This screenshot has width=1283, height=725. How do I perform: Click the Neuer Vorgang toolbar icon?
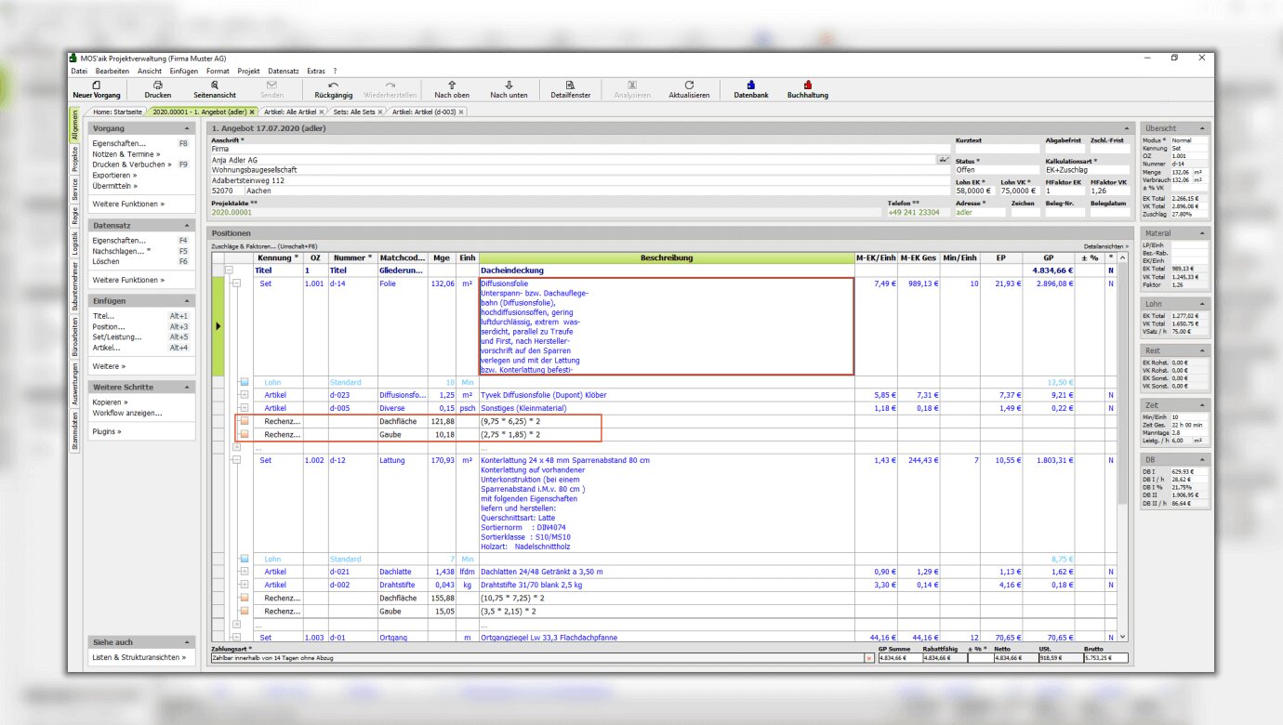click(x=96, y=85)
